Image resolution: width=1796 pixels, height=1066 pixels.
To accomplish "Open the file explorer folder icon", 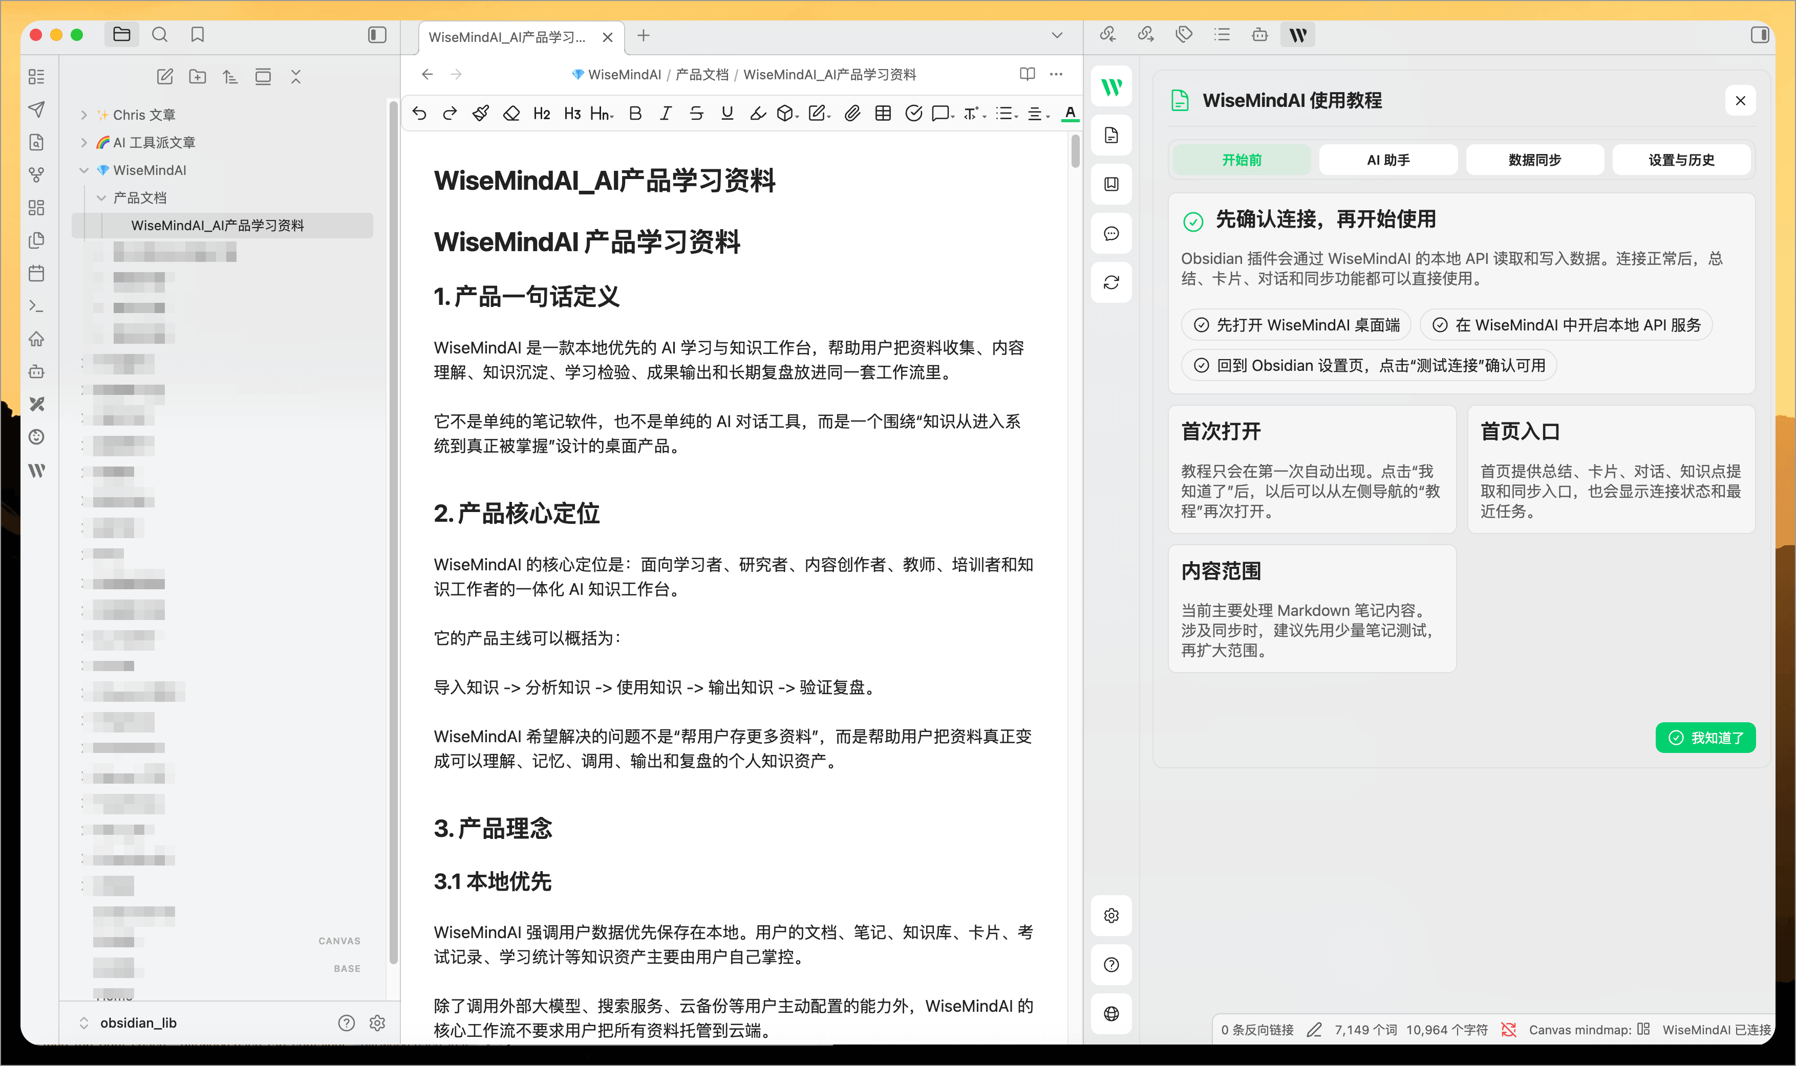I will (121, 34).
